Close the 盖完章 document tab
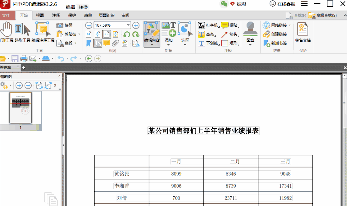 pyautogui.click(x=18, y=67)
